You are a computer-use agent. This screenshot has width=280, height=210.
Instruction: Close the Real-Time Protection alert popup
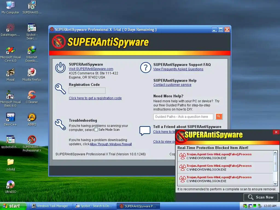pyautogui.click(x=276, y=132)
